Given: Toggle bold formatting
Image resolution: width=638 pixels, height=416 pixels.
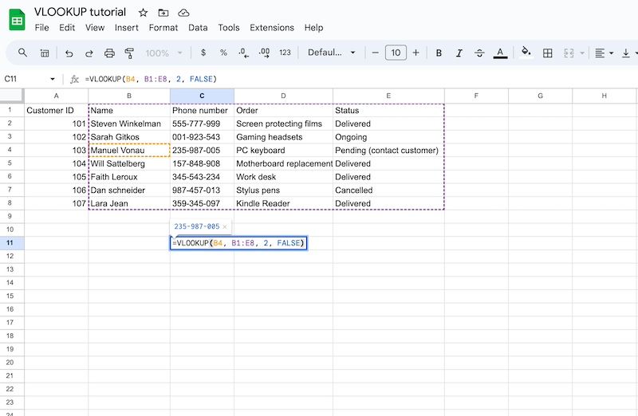Looking at the screenshot, I should [439, 53].
